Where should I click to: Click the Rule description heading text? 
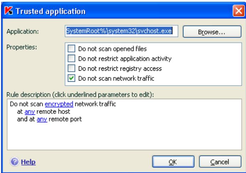pyautogui.click(x=80, y=94)
